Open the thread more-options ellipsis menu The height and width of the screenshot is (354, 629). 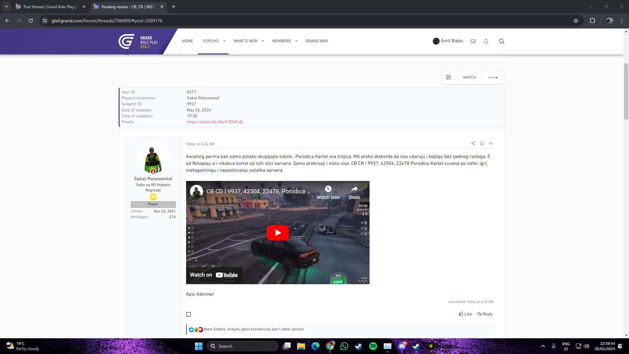click(493, 77)
